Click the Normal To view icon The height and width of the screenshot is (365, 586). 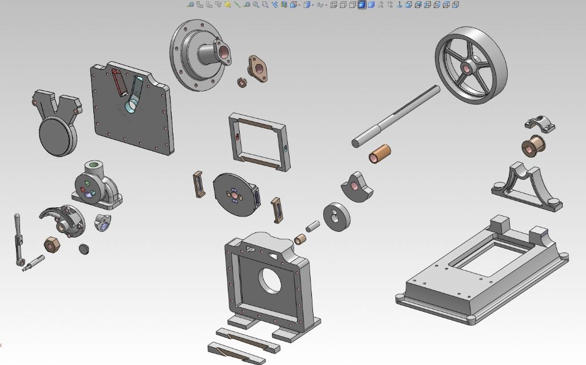[x=399, y=5]
